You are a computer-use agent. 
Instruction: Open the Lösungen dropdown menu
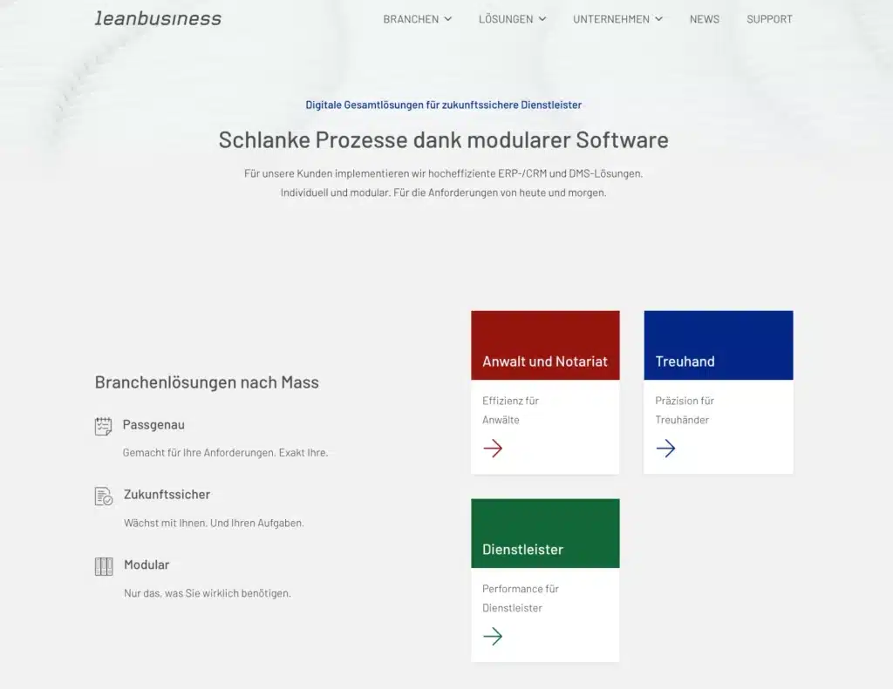point(512,19)
